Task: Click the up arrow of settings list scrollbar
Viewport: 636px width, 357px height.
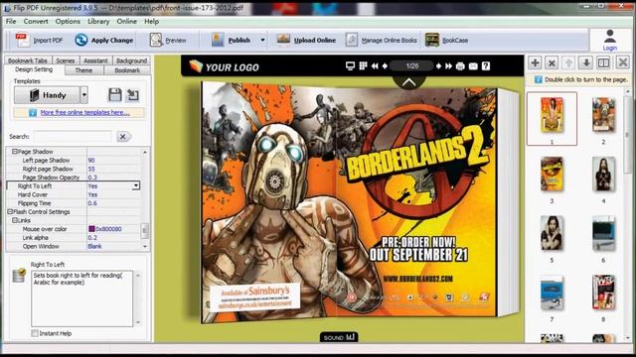Action: coord(145,152)
